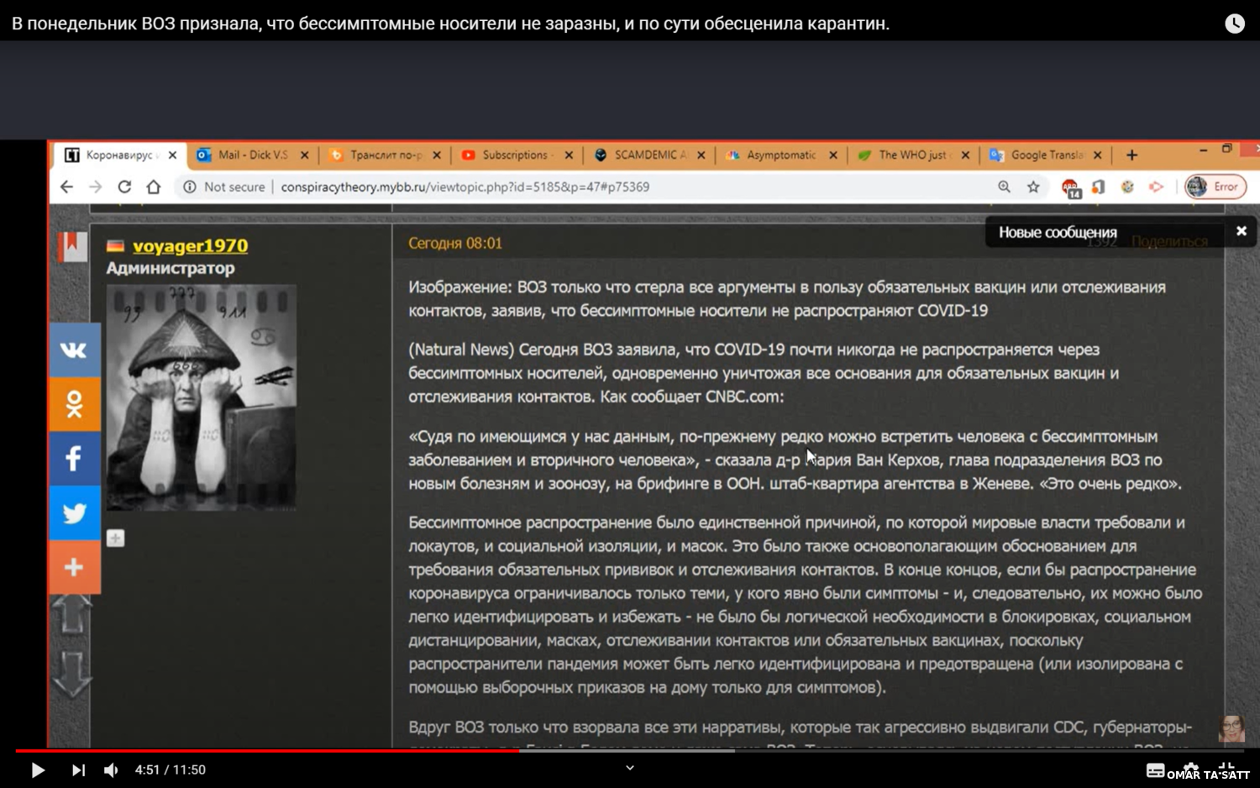Image resolution: width=1260 pixels, height=788 pixels.
Task: Click the 4:51 / 11:50 time display
Action: [171, 770]
